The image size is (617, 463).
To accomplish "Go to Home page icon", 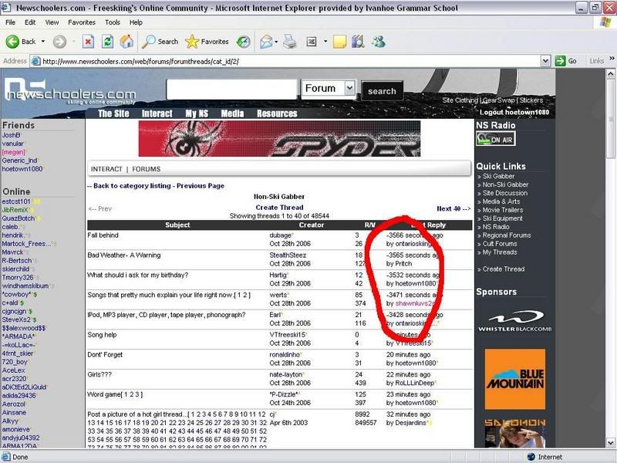I will point(127,42).
